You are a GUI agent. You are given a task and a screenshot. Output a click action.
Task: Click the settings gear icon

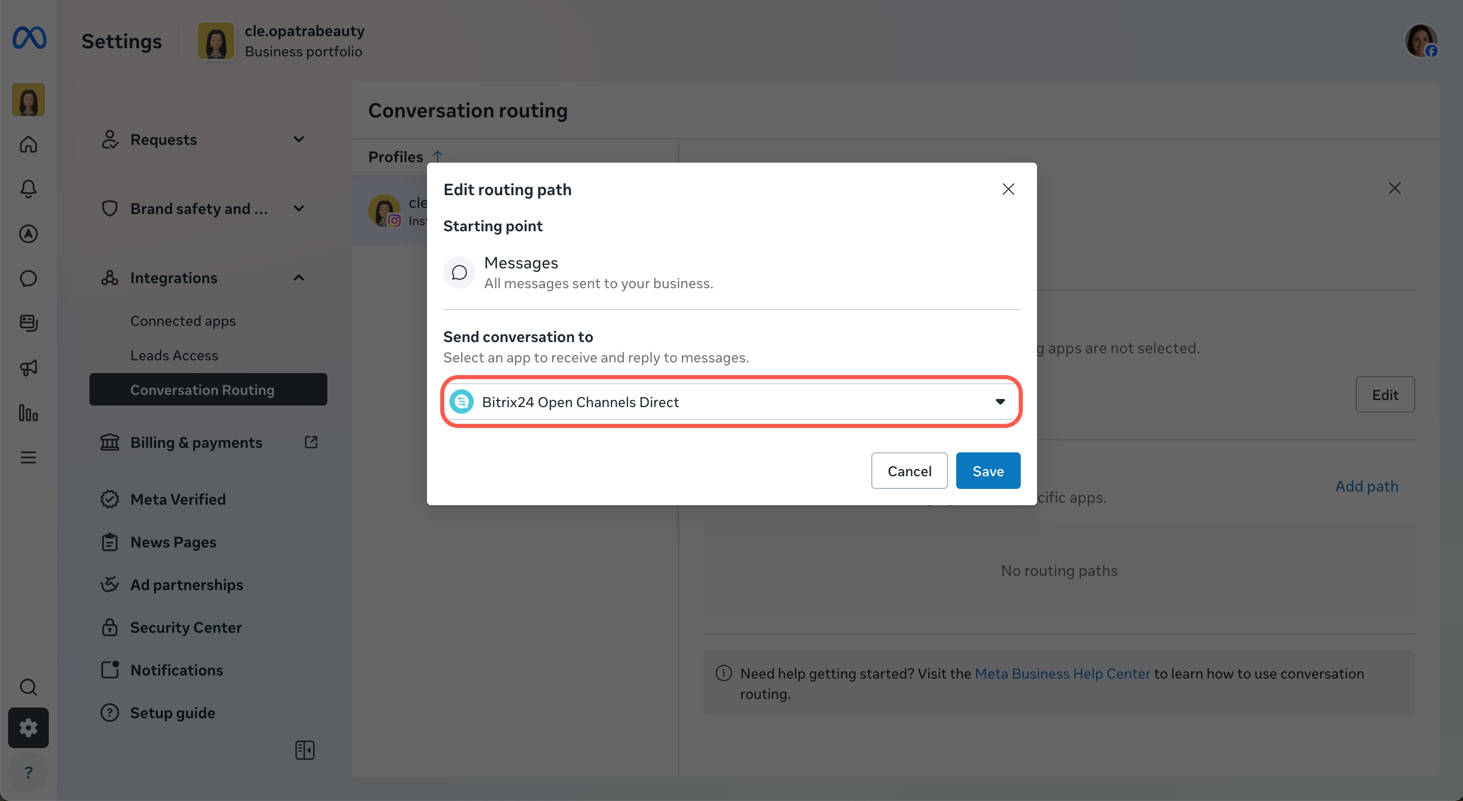pyautogui.click(x=28, y=727)
